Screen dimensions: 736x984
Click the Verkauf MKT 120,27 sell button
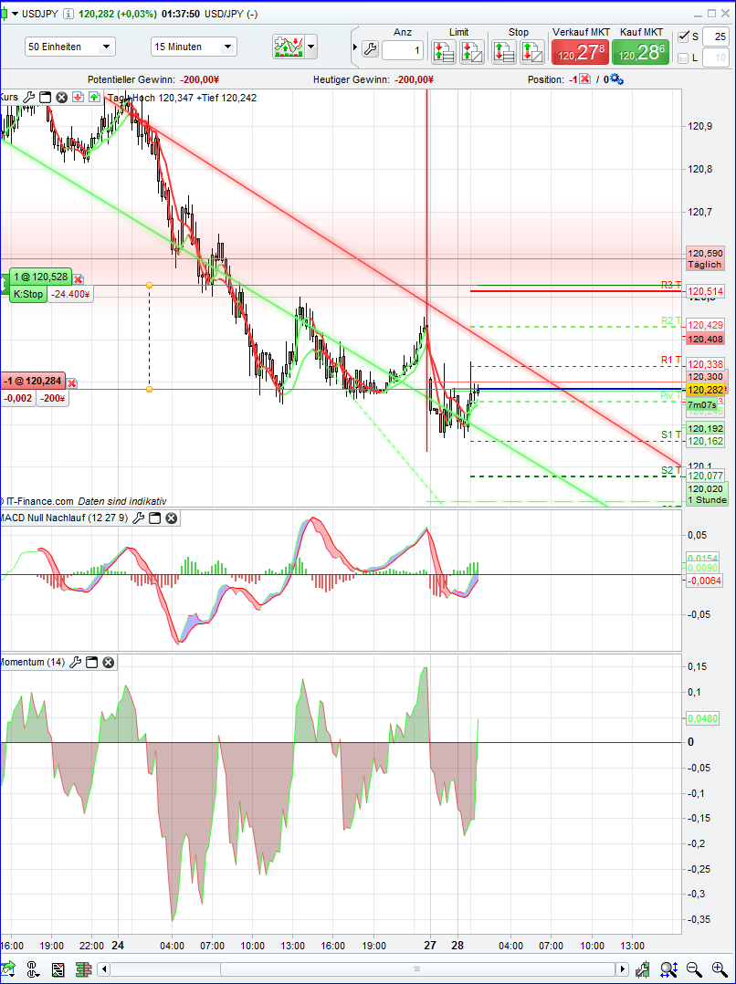581,52
